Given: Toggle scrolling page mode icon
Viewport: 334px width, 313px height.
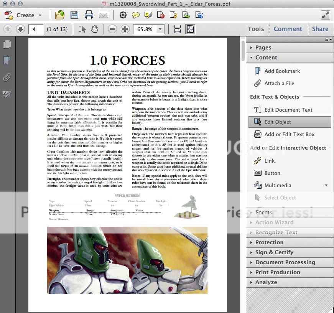Looking at the screenshot, I should coord(178,29).
